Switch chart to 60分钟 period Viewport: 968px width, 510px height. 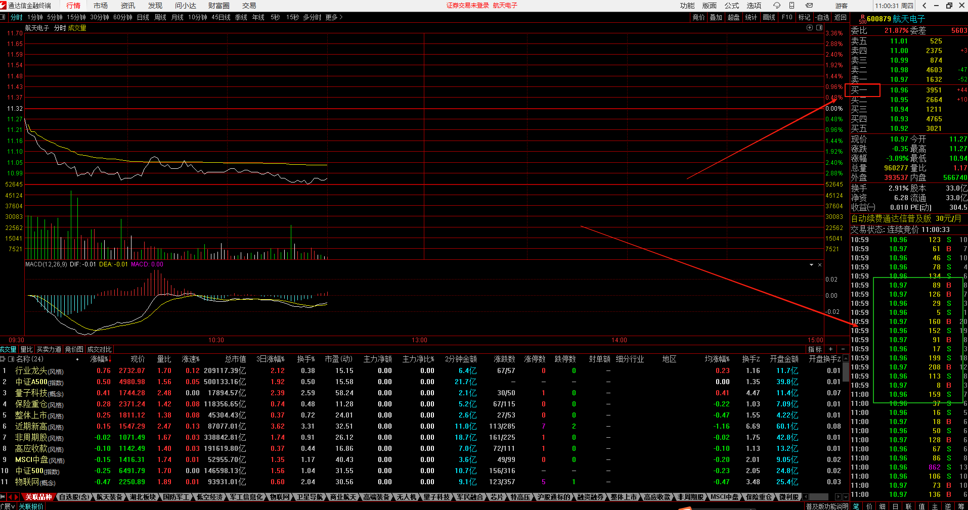point(123,17)
